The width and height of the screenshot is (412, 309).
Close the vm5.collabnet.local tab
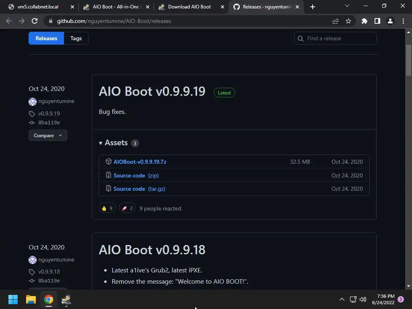pyautogui.click(x=72, y=7)
